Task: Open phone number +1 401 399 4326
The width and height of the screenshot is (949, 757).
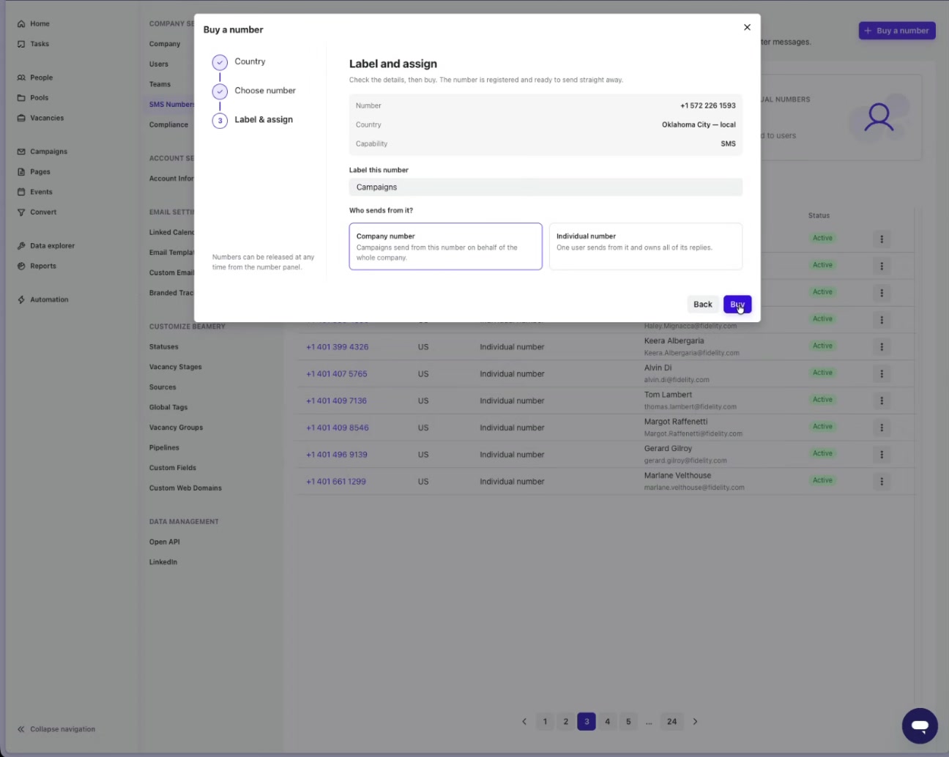Action: [x=338, y=347]
